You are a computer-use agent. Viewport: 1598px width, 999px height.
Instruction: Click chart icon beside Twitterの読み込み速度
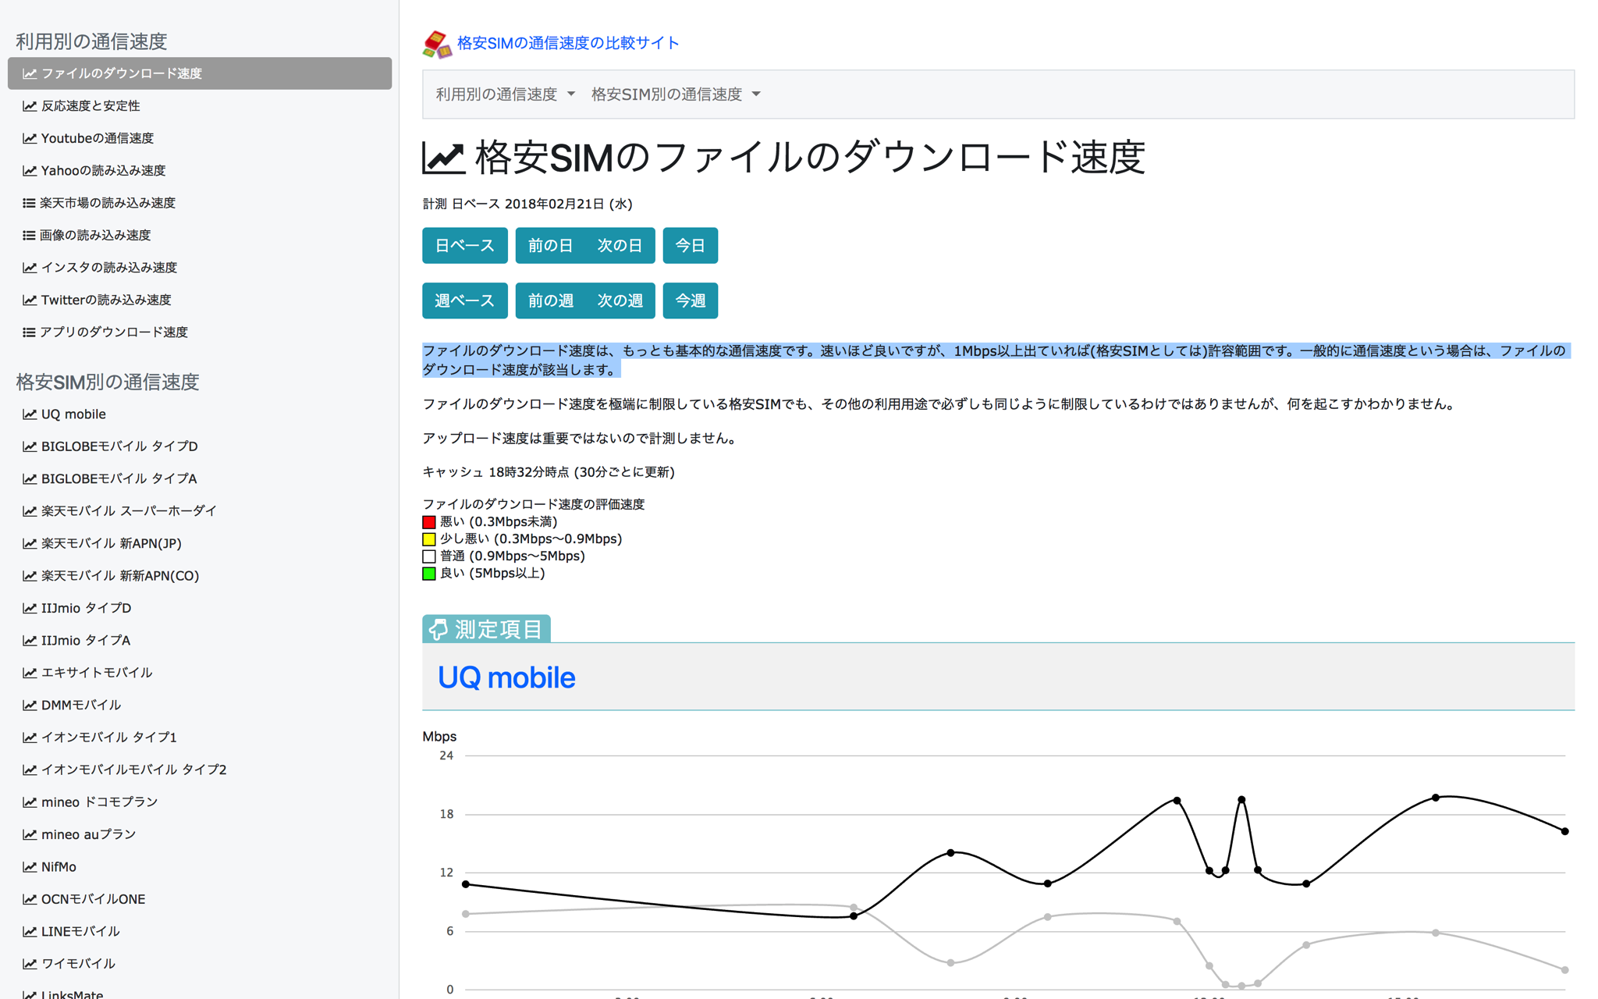[x=30, y=300]
